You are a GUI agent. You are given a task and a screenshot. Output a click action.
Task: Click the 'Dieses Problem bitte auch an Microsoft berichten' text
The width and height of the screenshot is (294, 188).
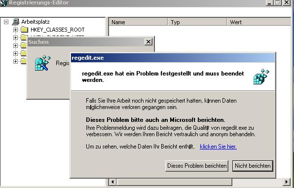coord(155,120)
